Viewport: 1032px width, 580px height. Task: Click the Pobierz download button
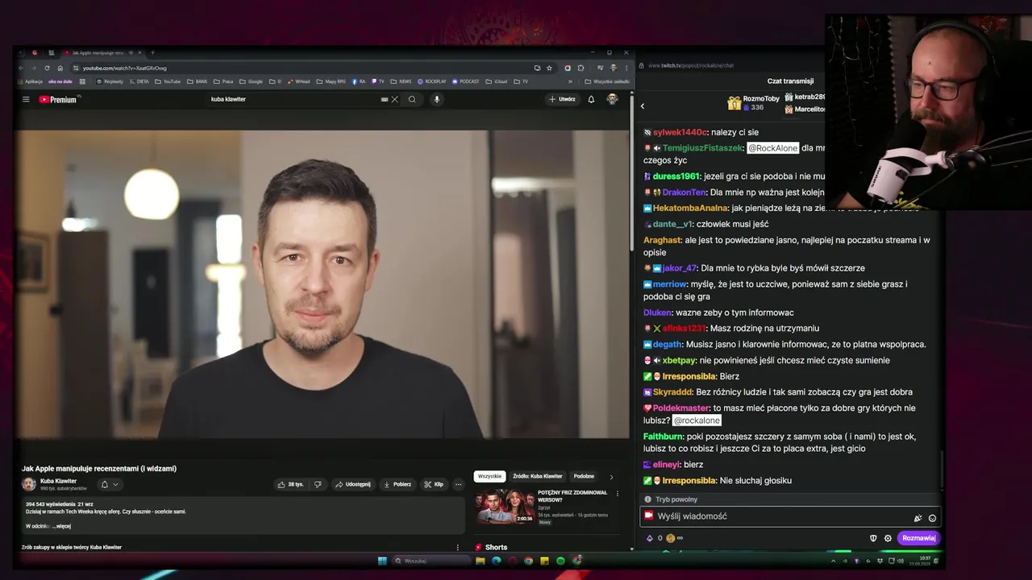(x=397, y=484)
